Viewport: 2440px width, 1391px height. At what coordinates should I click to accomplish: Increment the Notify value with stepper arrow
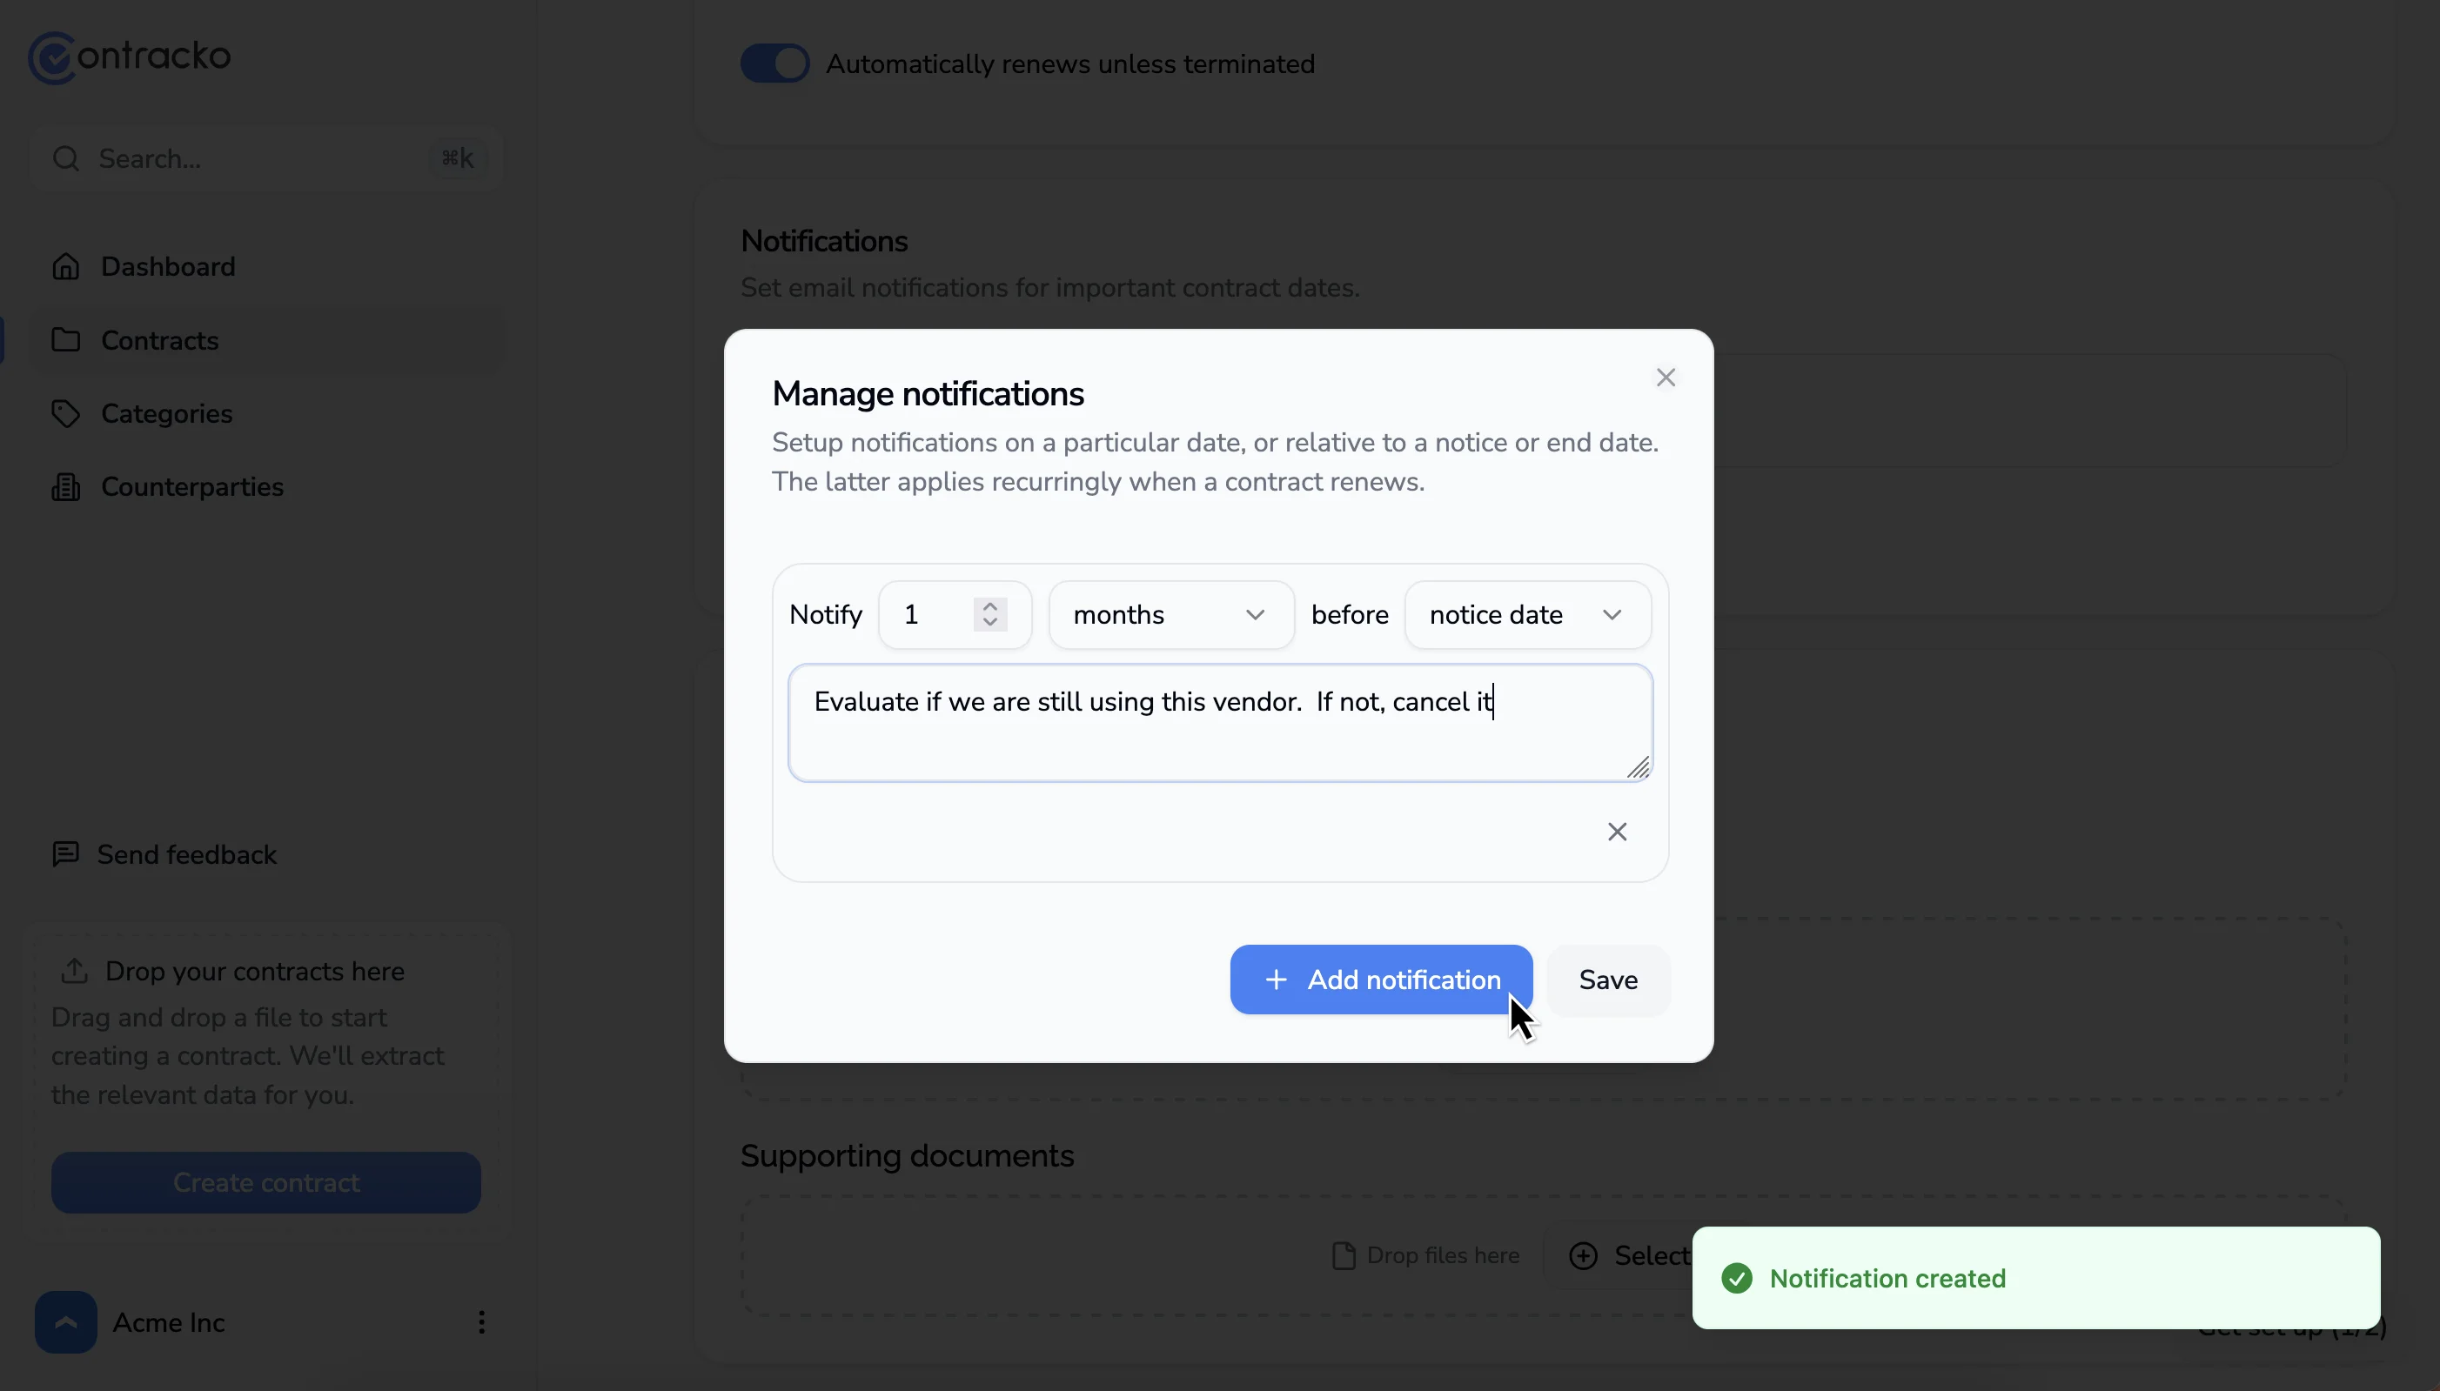tap(992, 604)
